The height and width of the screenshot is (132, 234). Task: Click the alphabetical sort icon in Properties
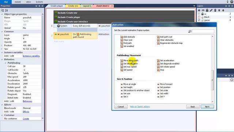(6, 10)
